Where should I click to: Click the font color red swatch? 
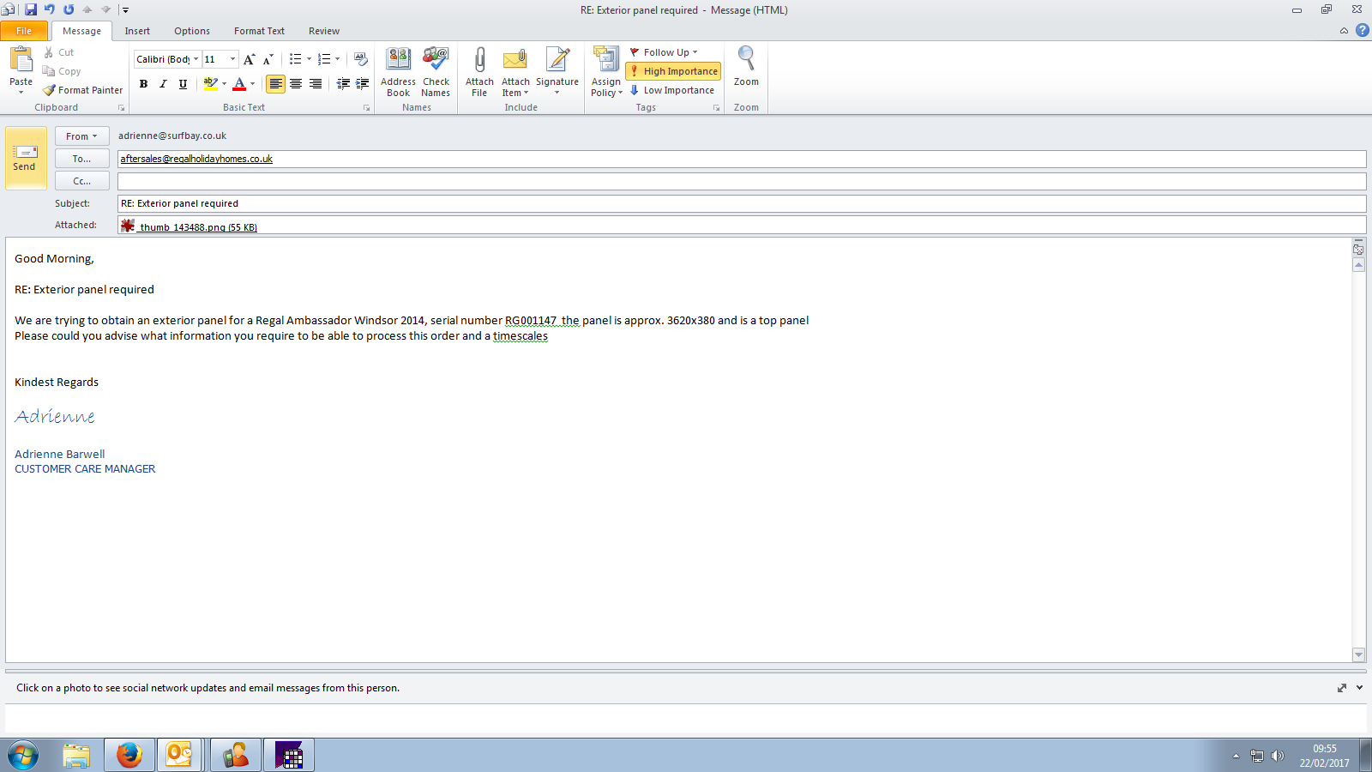[239, 84]
